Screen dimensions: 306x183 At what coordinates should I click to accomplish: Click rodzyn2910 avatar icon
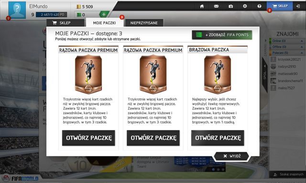[273, 67]
